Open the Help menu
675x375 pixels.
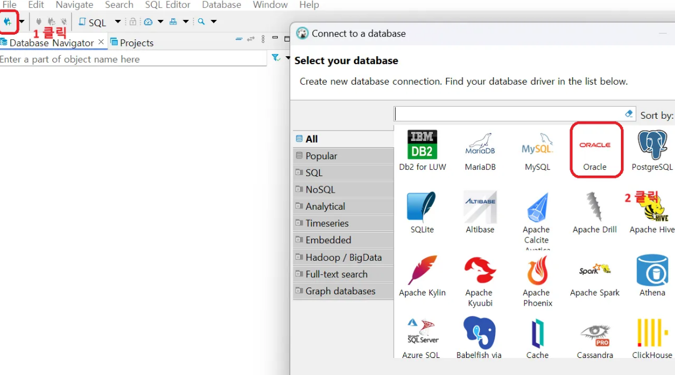[309, 5]
